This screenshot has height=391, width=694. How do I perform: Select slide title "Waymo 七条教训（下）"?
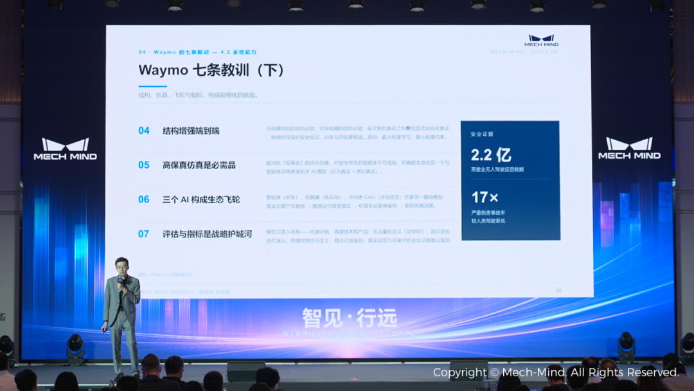(211, 70)
